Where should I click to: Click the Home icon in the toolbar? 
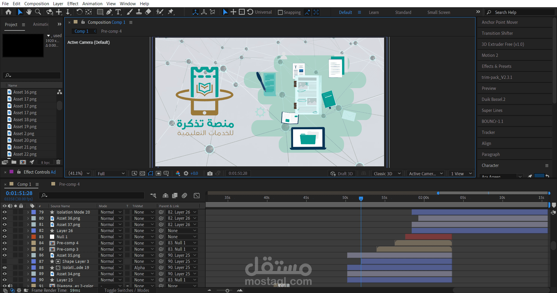tap(8, 12)
